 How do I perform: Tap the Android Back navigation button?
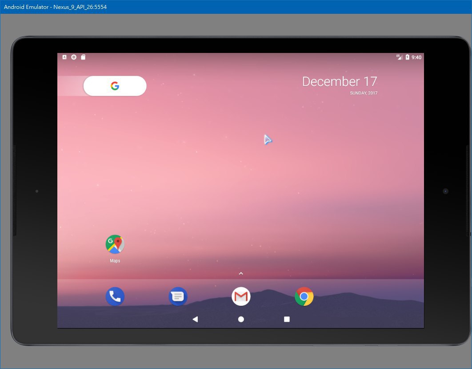195,319
